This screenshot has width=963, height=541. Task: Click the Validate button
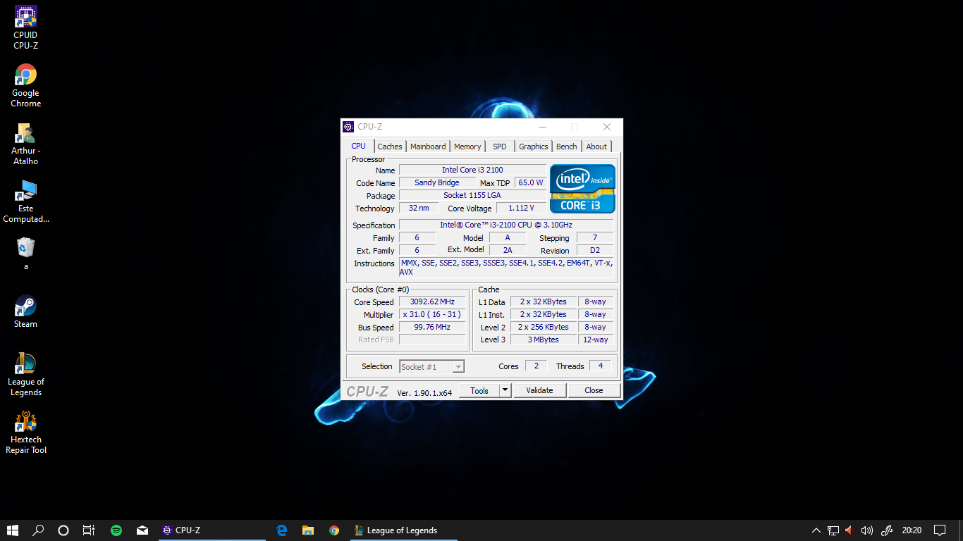tap(539, 390)
